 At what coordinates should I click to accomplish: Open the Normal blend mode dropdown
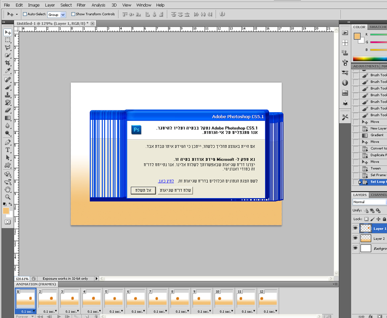click(x=369, y=202)
